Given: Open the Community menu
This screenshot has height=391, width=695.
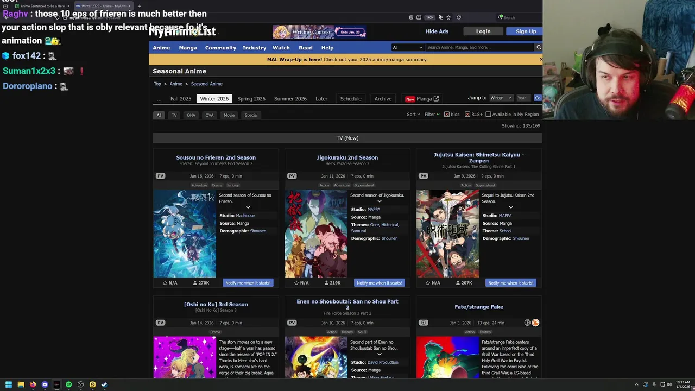Looking at the screenshot, I should 220,48.
